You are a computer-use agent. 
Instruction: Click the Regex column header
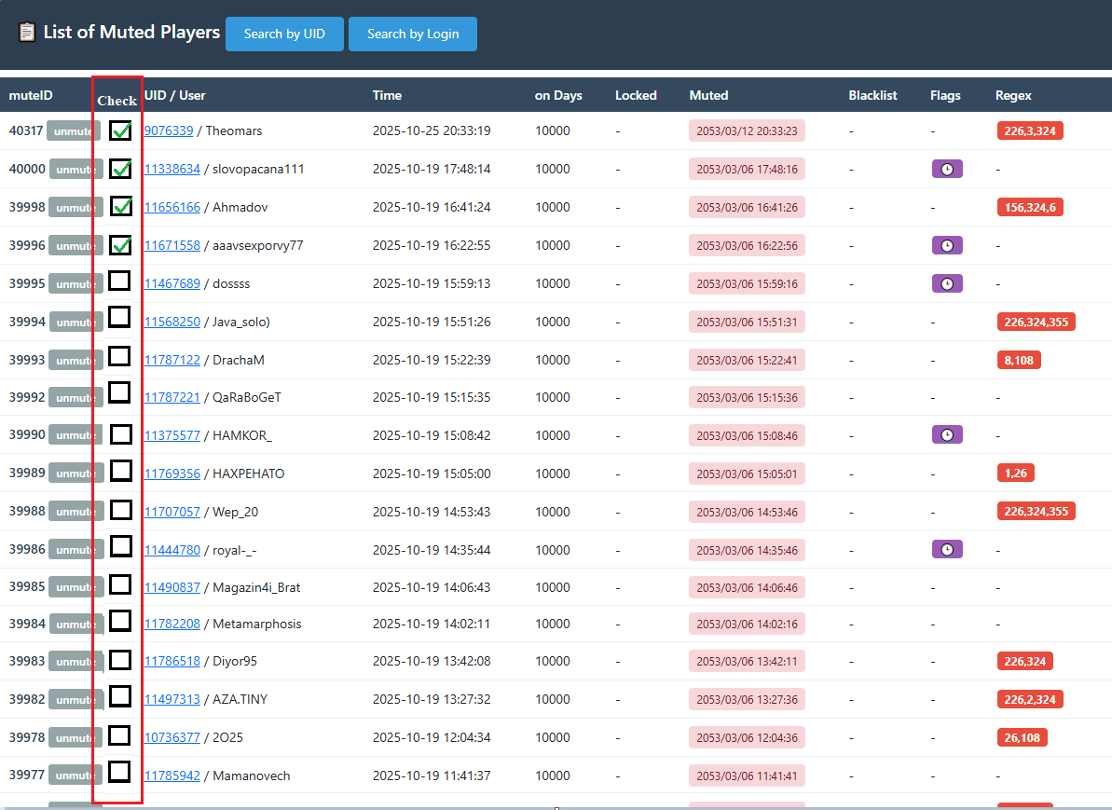(x=1012, y=95)
